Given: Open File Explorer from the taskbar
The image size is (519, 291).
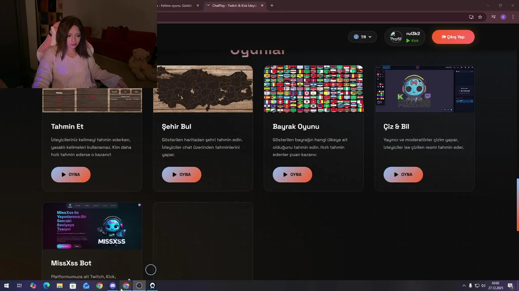Looking at the screenshot, I should pyautogui.click(x=60, y=286).
